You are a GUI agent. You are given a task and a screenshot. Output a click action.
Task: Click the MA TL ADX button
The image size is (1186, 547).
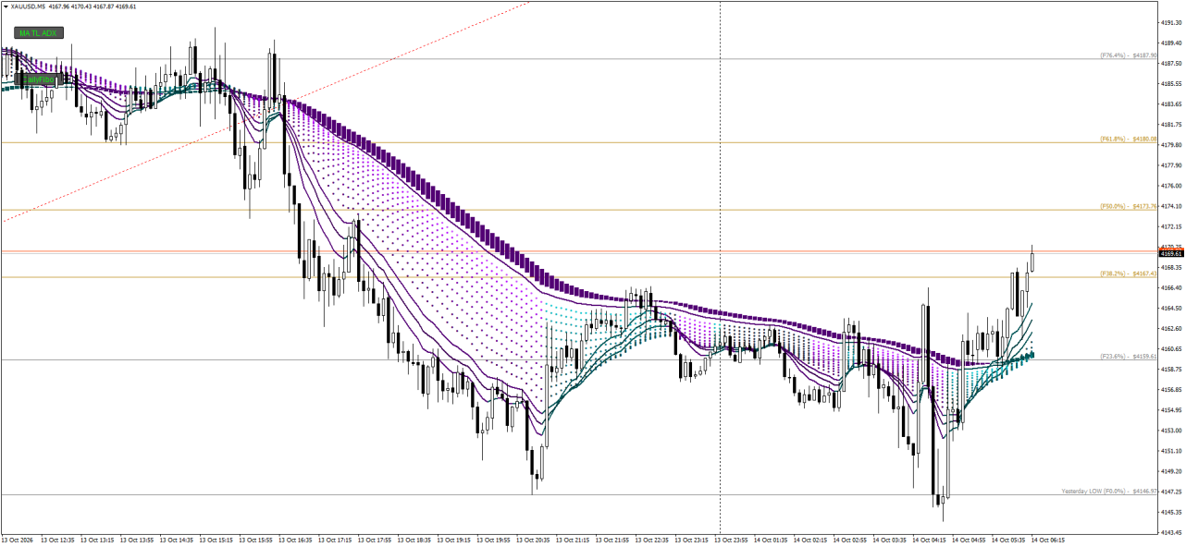point(39,33)
